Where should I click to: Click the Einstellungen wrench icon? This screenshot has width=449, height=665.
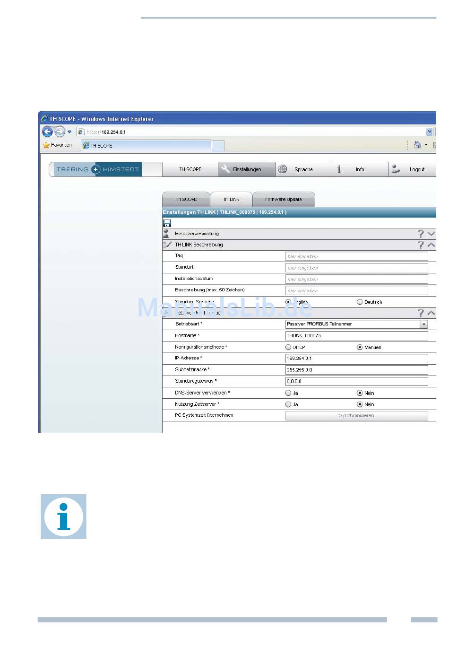tap(225, 169)
